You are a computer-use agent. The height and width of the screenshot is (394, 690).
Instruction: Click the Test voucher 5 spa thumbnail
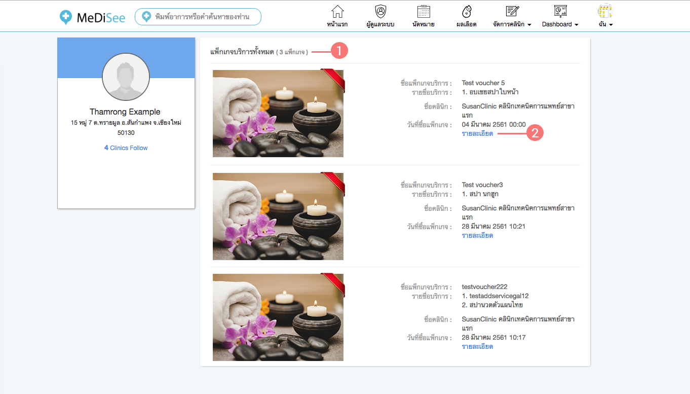point(278,114)
